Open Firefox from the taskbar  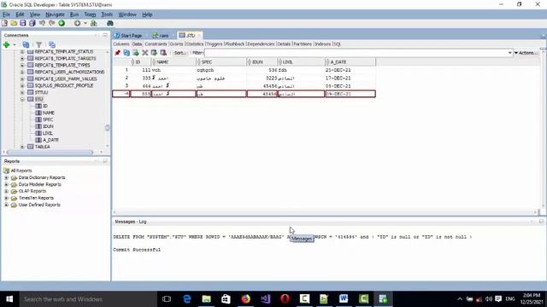pos(246,299)
